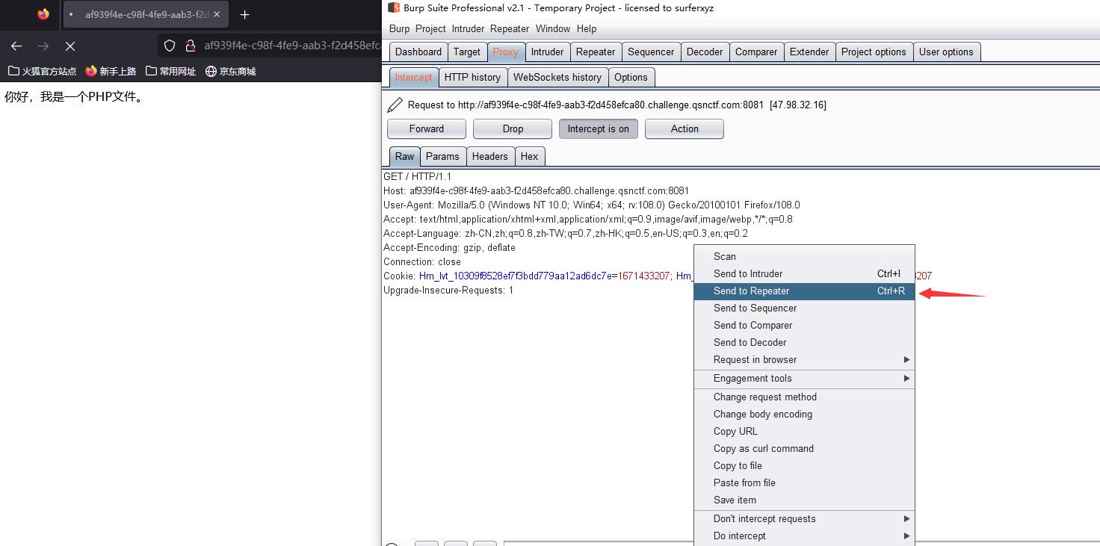Click the Forward request button
The width and height of the screenshot is (1100, 546).
click(427, 128)
